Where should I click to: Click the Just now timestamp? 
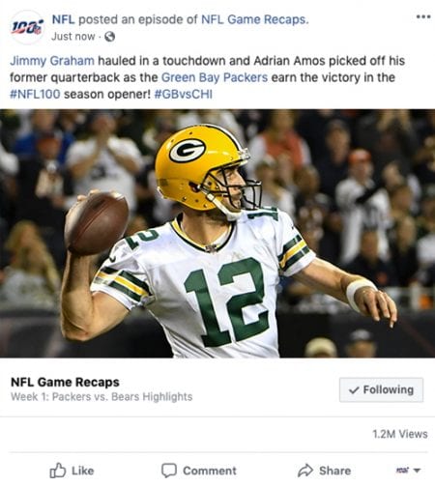73,37
